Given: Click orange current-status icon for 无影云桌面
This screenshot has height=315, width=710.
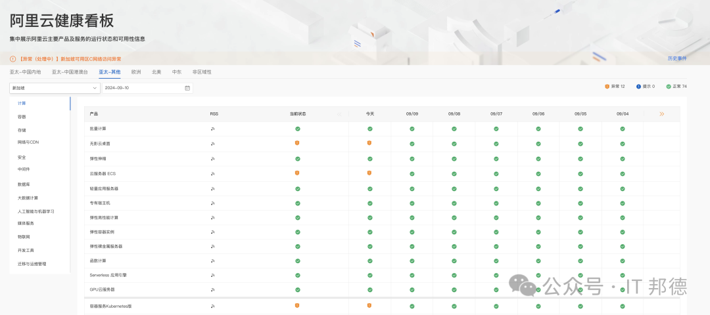Looking at the screenshot, I should coord(297,143).
